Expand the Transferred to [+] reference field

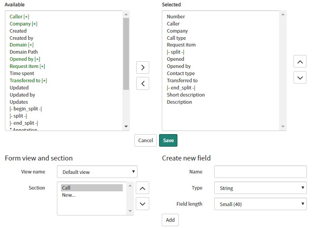point(28,80)
